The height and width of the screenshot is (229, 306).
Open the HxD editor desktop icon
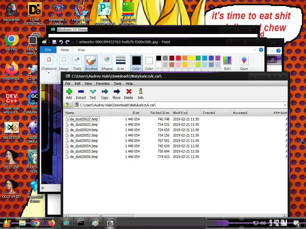(x=12, y=131)
